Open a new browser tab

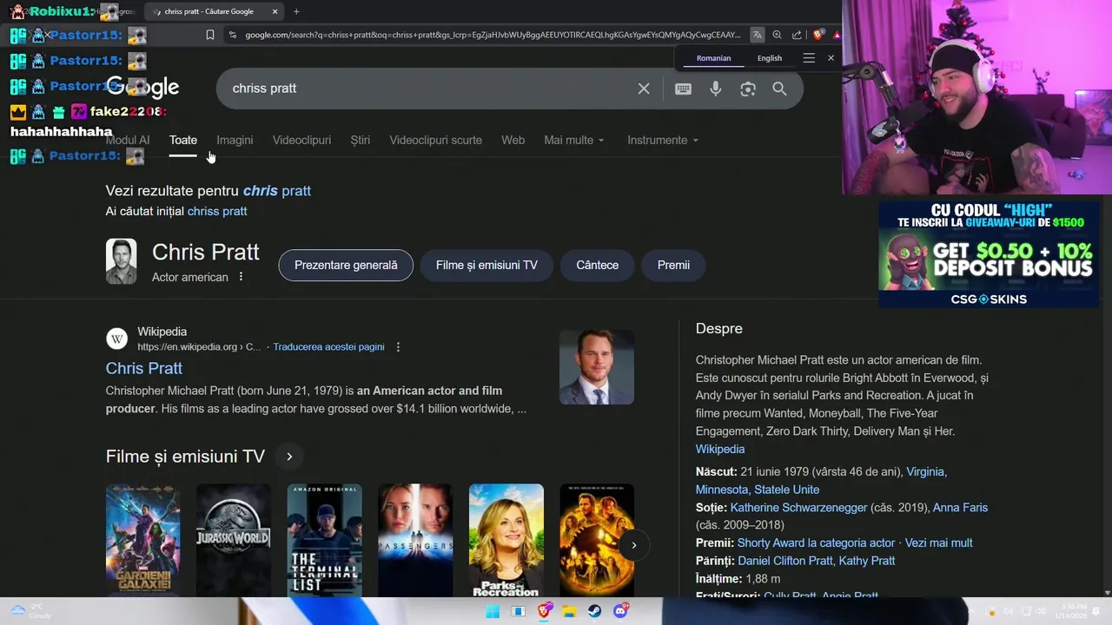[296, 11]
